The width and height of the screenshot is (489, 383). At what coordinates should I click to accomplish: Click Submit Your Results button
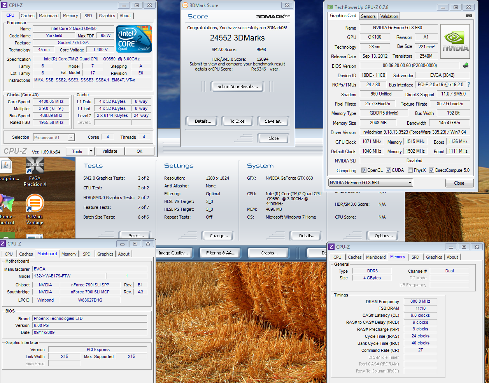pyautogui.click(x=237, y=86)
